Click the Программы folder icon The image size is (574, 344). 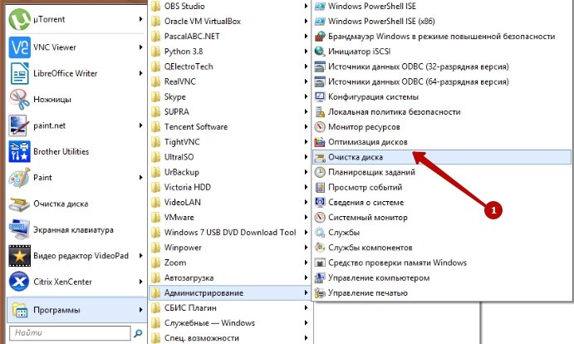pyautogui.click(x=20, y=310)
